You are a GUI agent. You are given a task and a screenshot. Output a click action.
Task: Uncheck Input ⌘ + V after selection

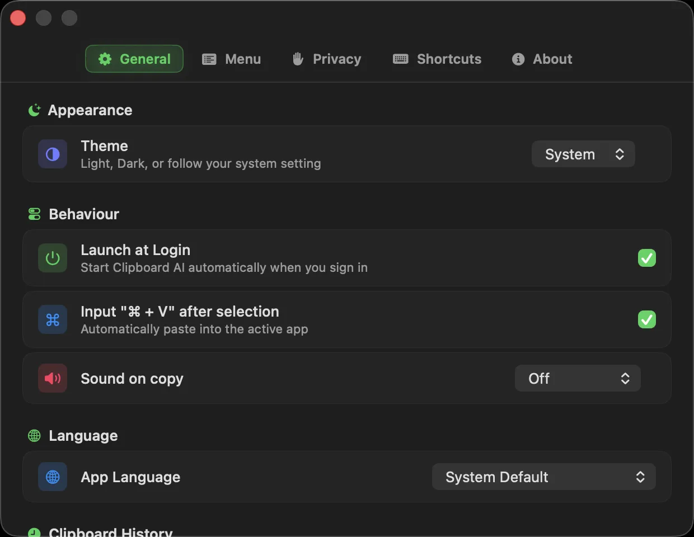click(647, 319)
